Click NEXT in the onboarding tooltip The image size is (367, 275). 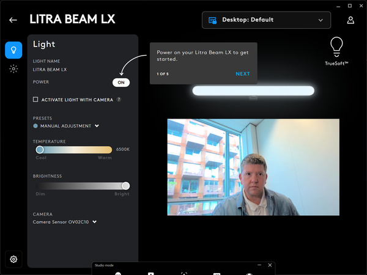[x=242, y=74]
